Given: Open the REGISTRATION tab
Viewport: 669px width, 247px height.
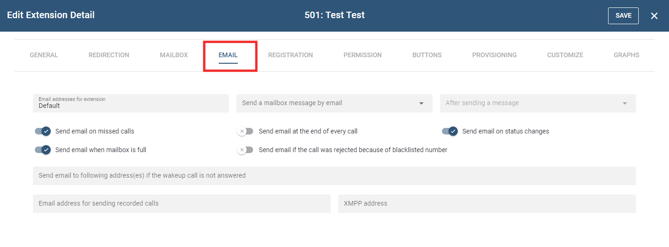Looking at the screenshot, I should [x=290, y=55].
